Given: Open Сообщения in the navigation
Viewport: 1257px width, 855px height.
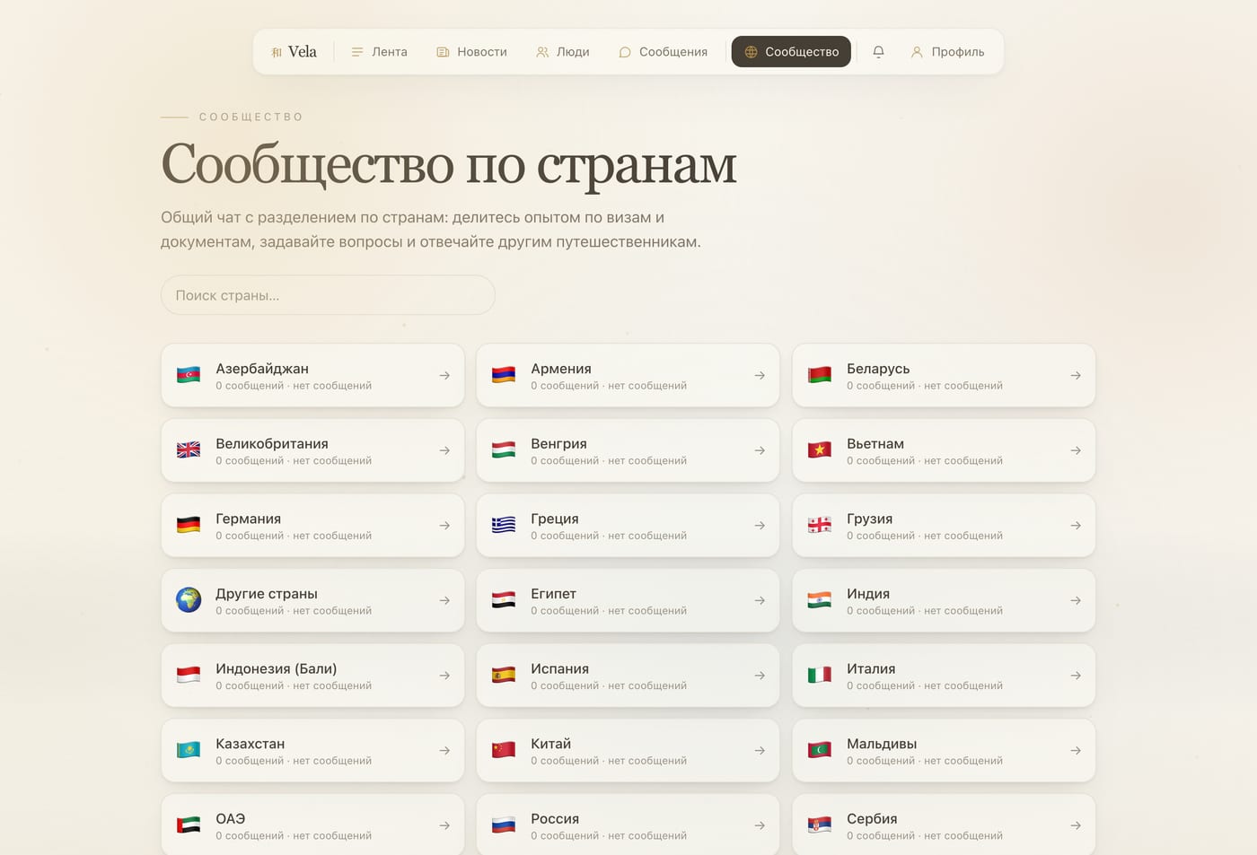Looking at the screenshot, I should pyautogui.click(x=664, y=52).
